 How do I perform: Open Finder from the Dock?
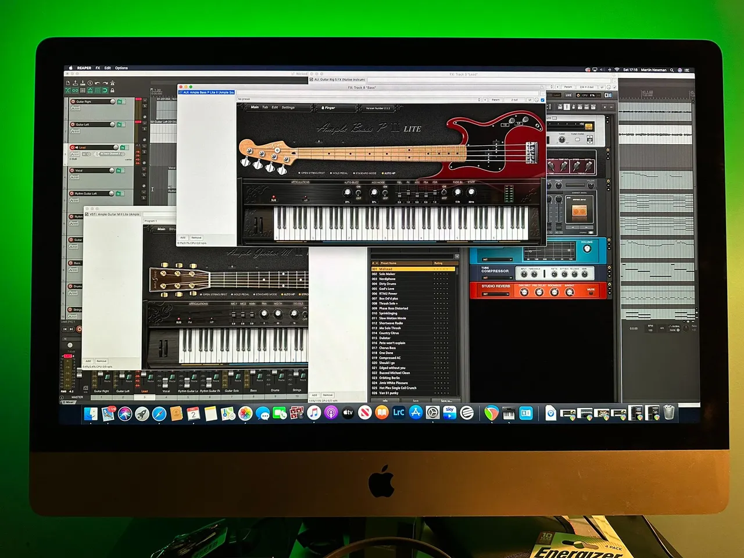[91, 413]
